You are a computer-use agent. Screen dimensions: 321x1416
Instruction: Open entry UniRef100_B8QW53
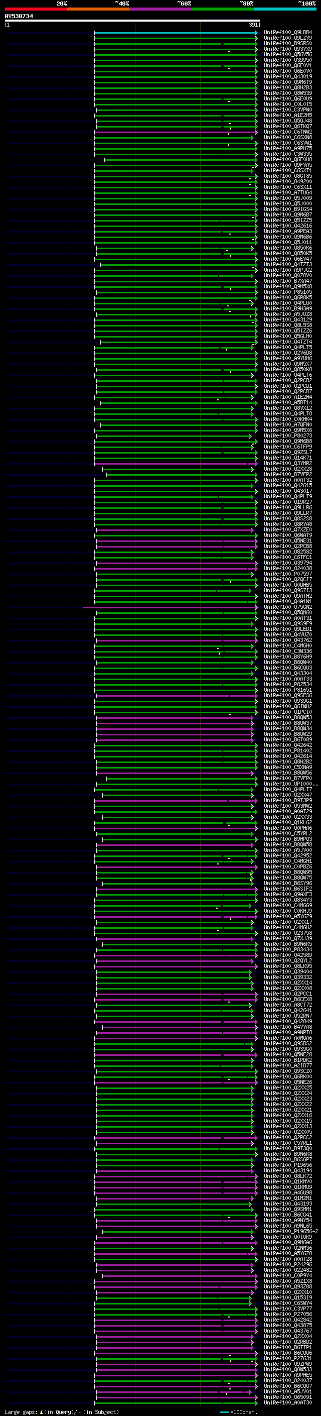288,717
